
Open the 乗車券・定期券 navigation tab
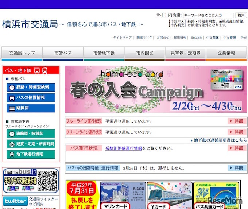click(x=186, y=53)
